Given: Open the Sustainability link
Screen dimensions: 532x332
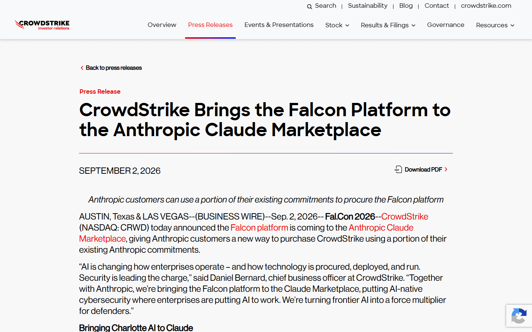Looking at the screenshot, I should pos(368,6).
